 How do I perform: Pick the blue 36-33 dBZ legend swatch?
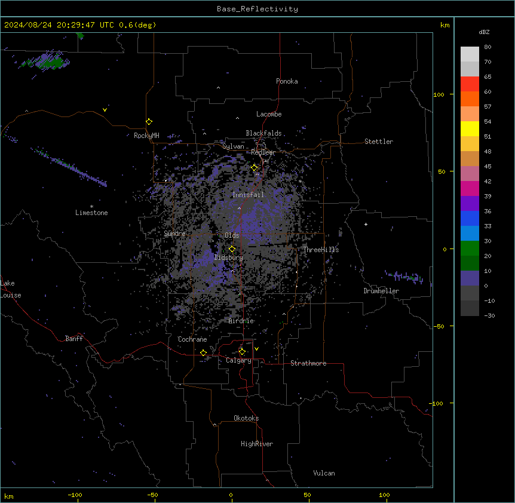(470, 218)
